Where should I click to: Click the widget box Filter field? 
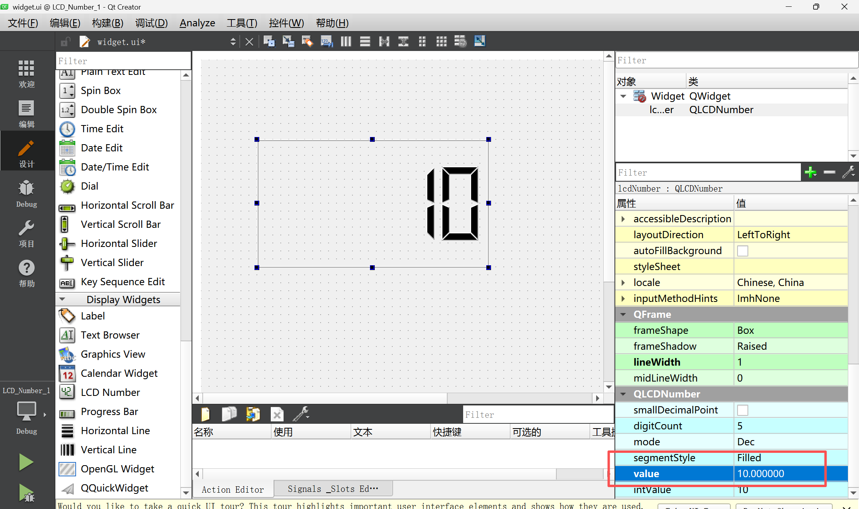[x=123, y=61]
